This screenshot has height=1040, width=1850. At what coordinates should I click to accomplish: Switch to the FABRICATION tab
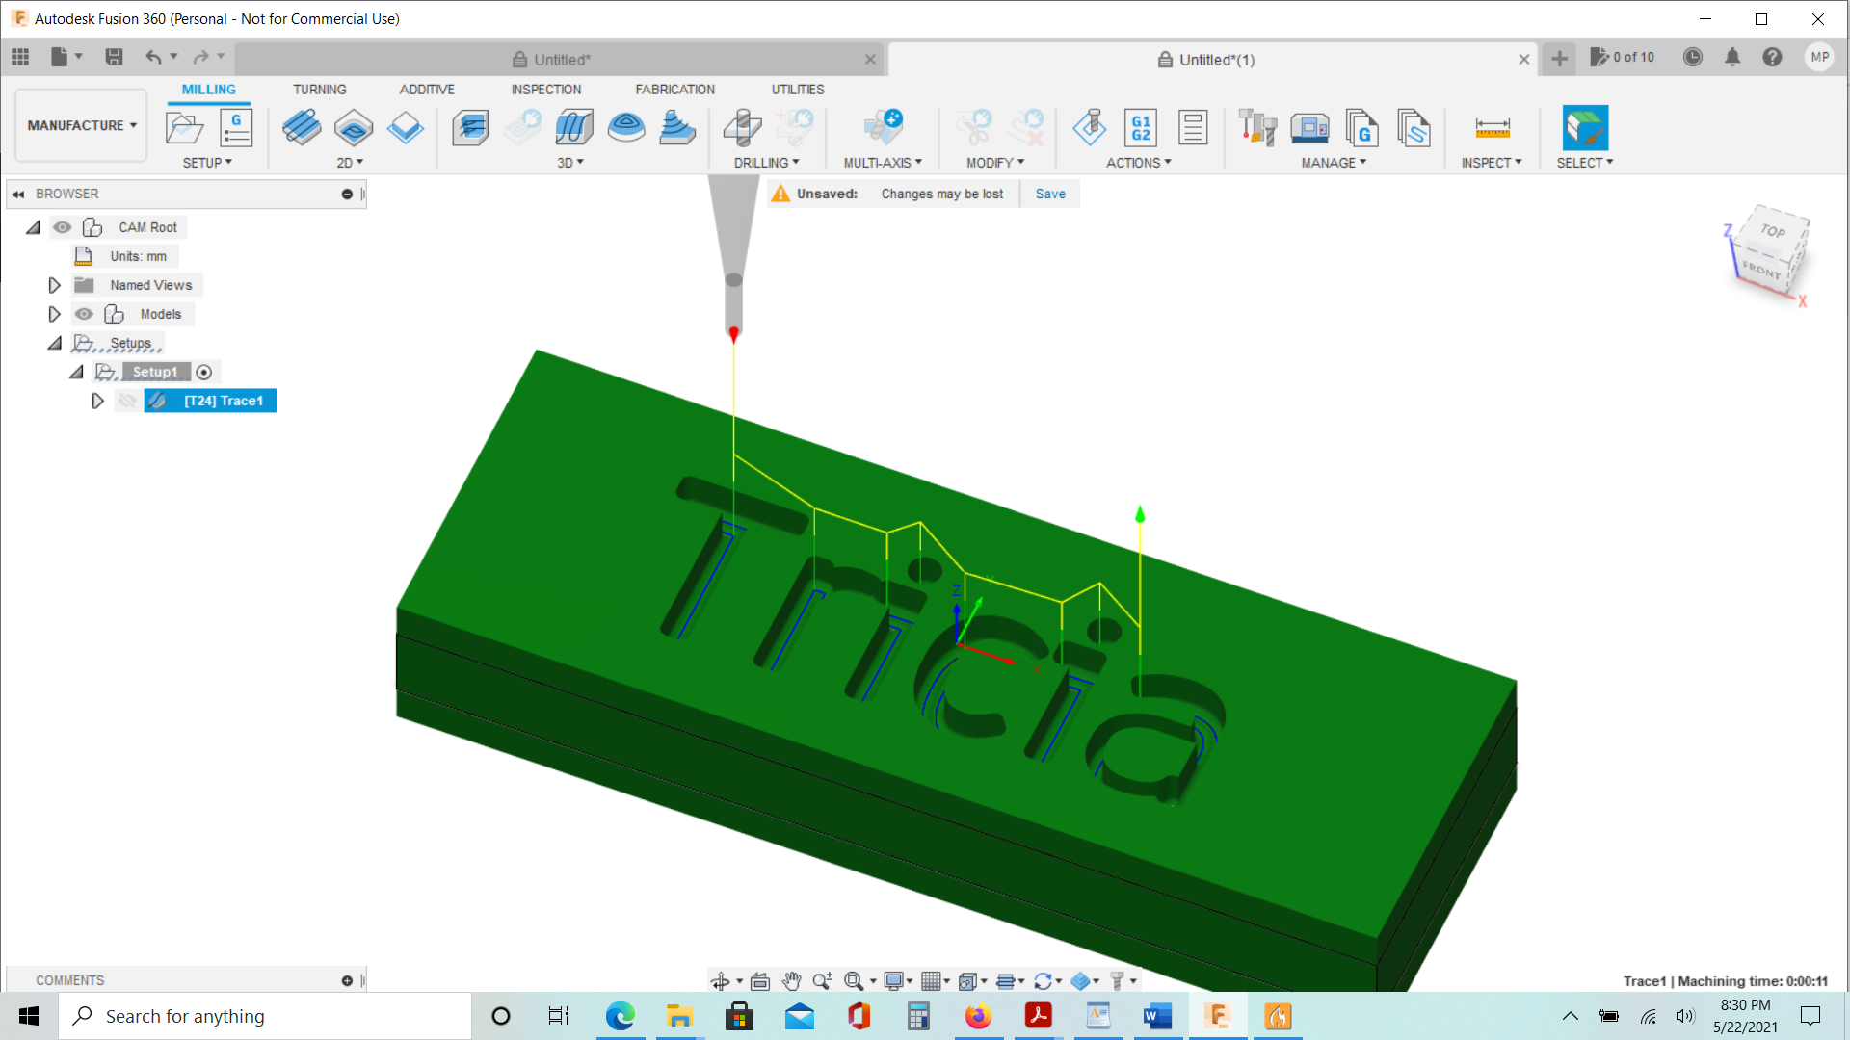(674, 90)
